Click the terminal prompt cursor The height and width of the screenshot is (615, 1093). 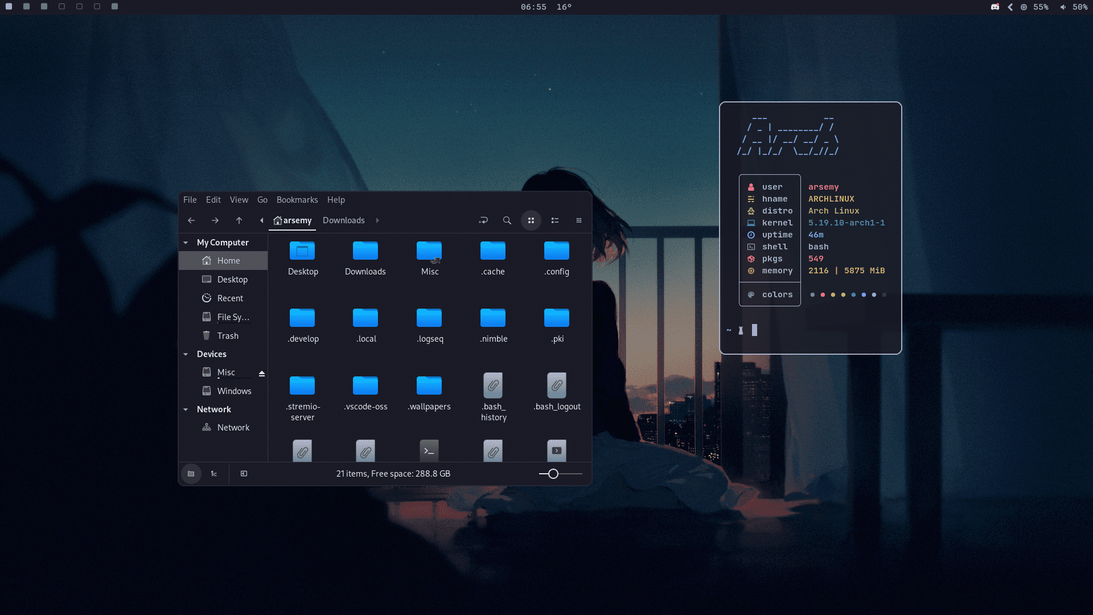click(x=754, y=330)
